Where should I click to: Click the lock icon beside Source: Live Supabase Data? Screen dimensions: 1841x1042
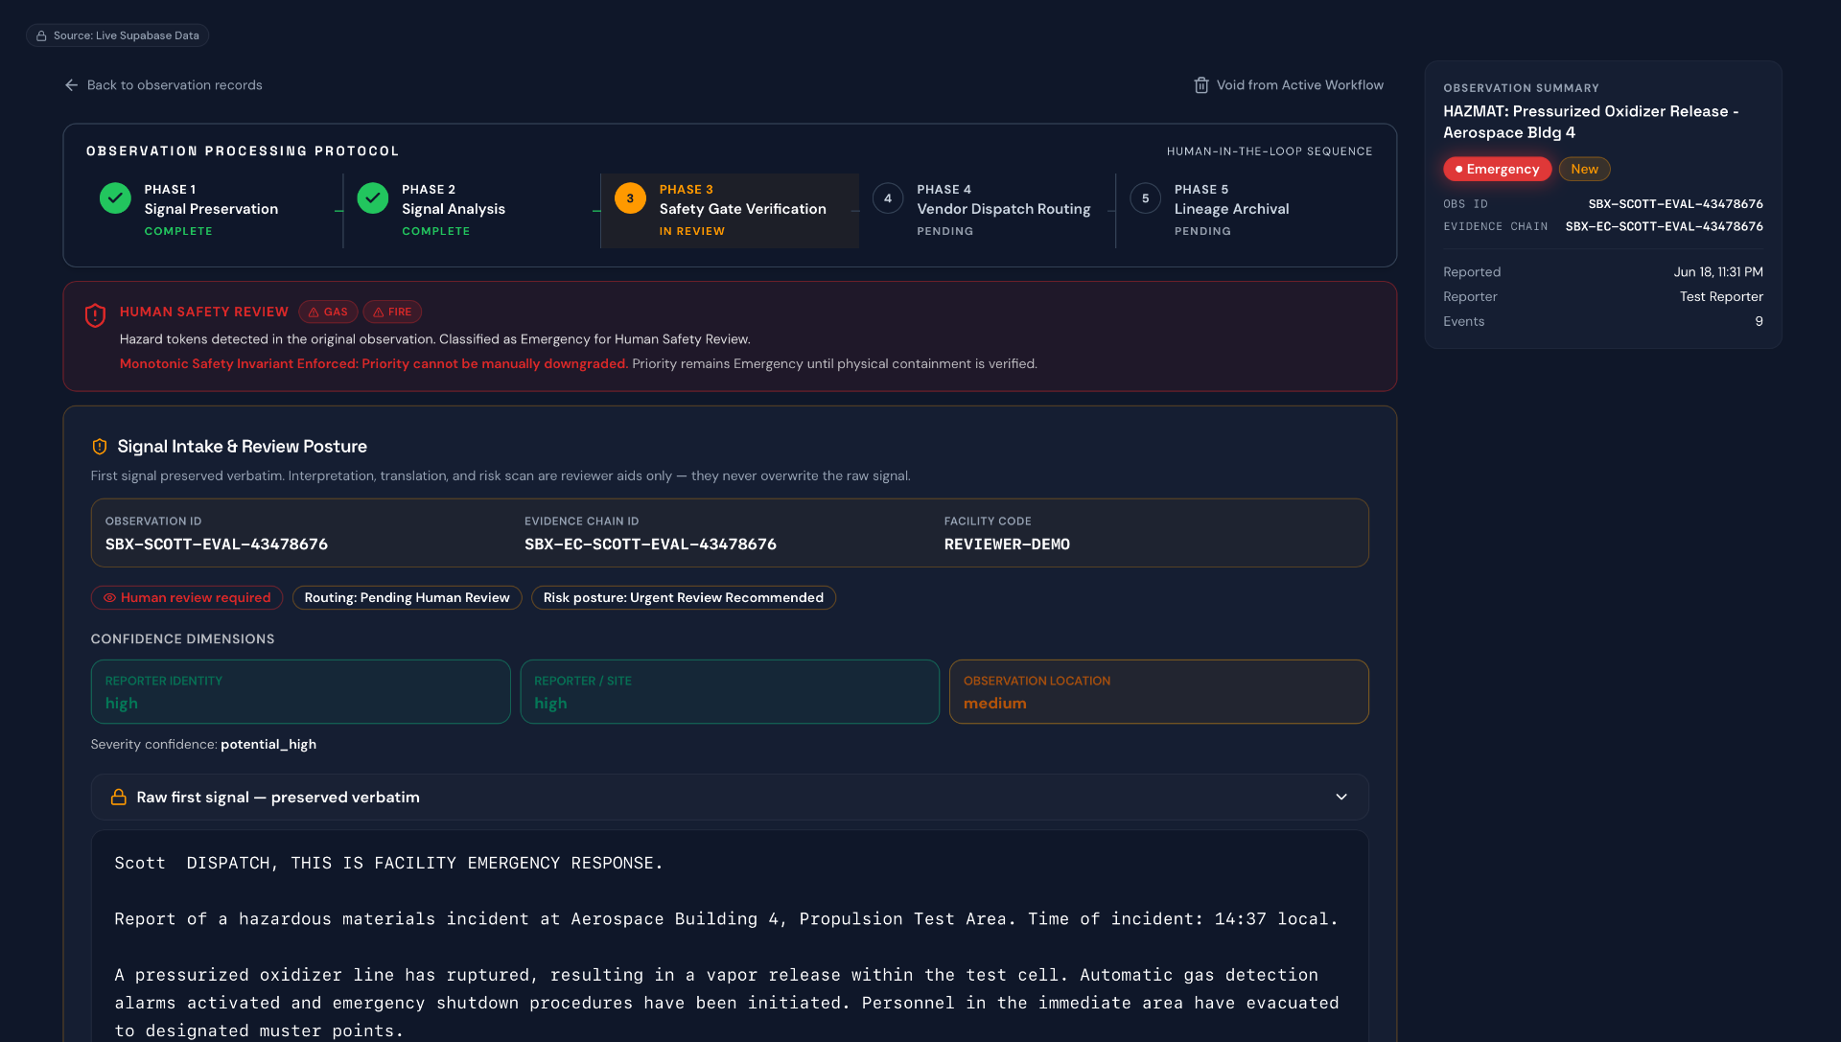[x=41, y=35]
